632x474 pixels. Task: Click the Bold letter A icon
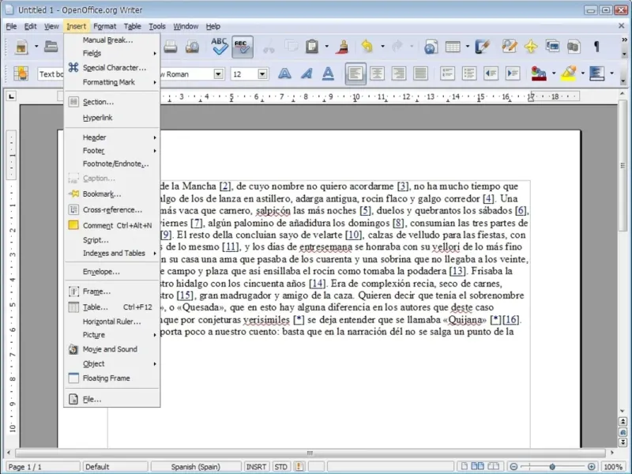(284, 73)
